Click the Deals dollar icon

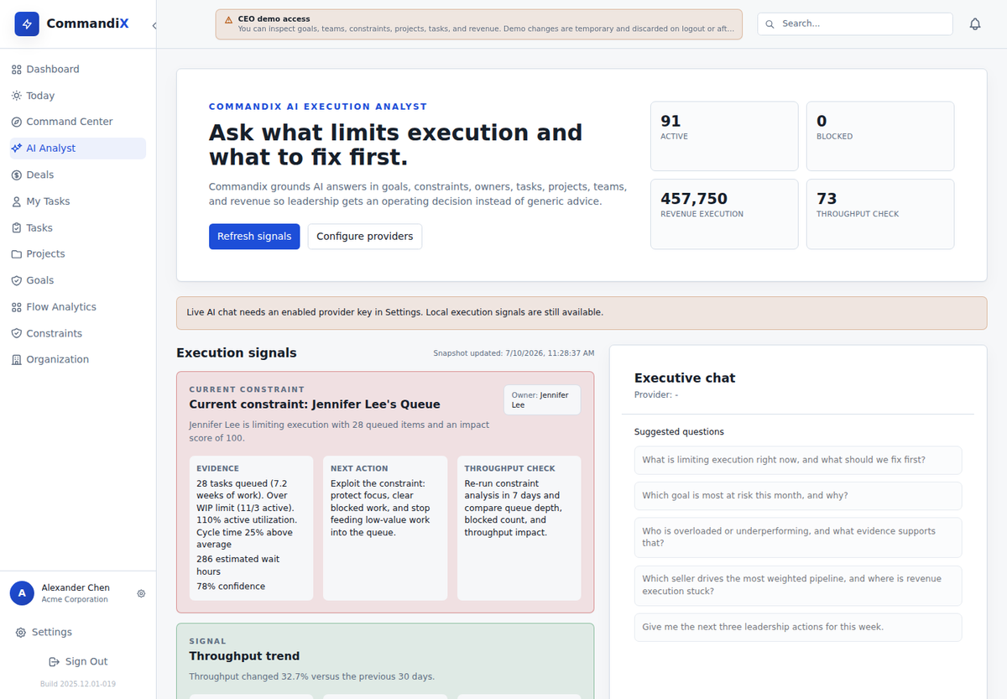[16, 175]
